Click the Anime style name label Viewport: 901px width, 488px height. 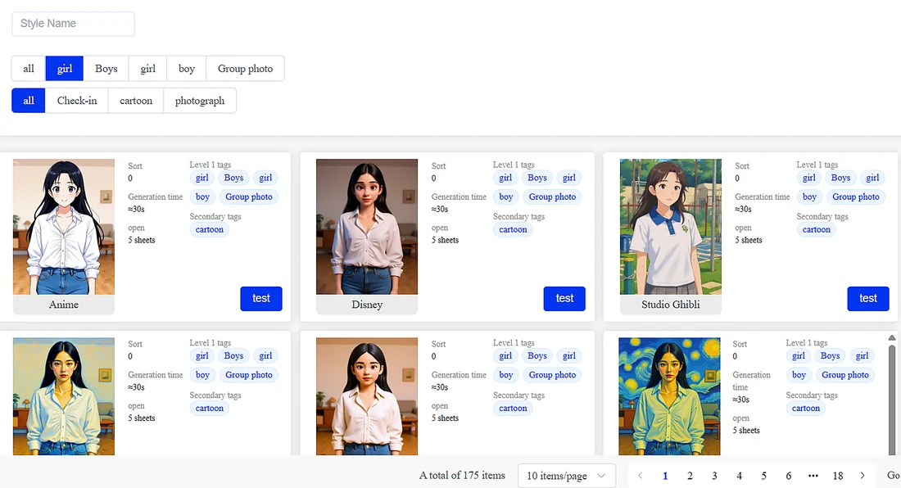pos(64,305)
